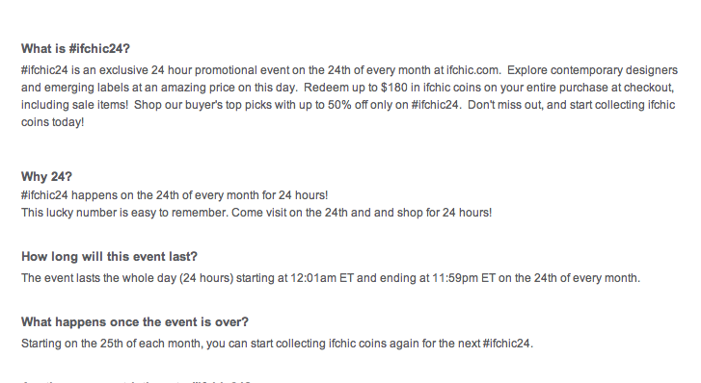Click 'Explore contemporary designers' phrase

pos(592,70)
